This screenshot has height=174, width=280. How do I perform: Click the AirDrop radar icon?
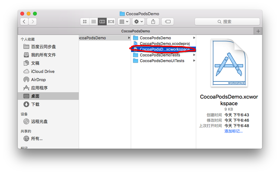click(x=26, y=80)
